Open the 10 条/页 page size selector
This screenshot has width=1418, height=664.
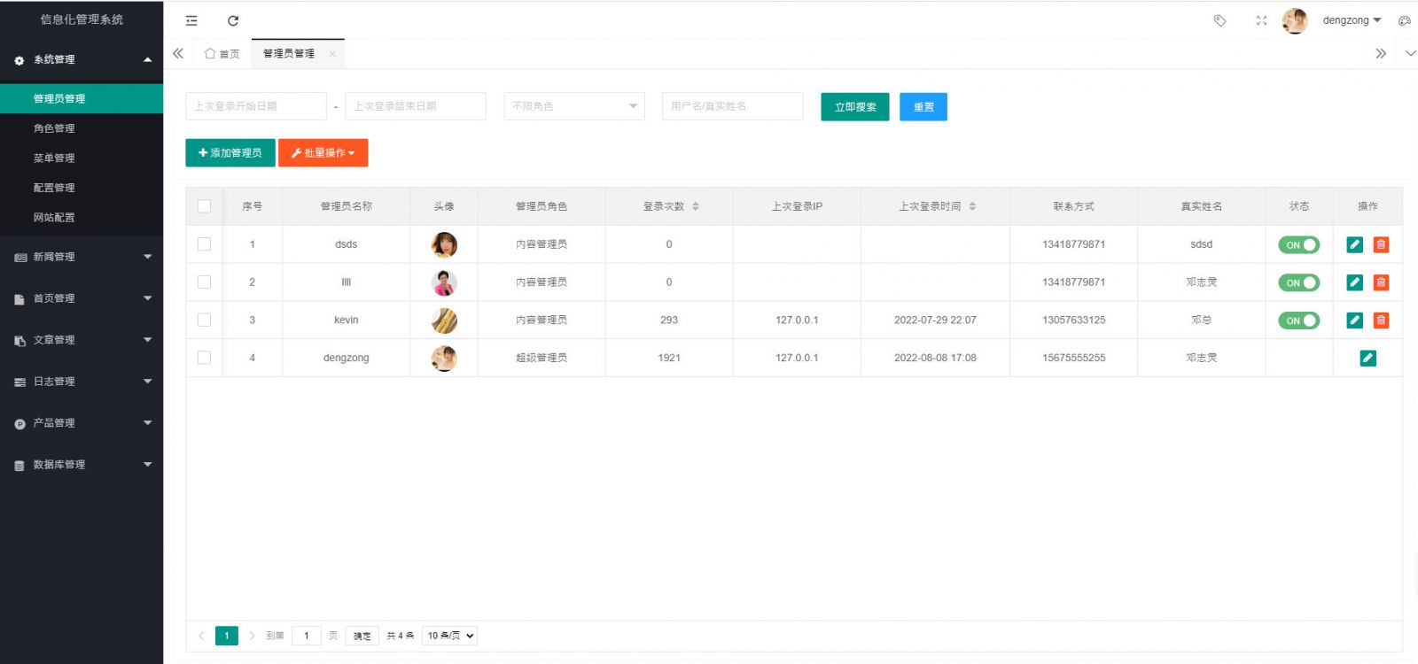[x=449, y=636]
